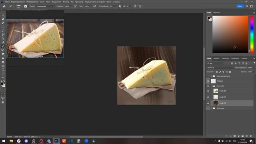This screenshot has height=144, width=256.
Task: Lock all padlock icon in Layers panel
Action: [x=230, y=72]
